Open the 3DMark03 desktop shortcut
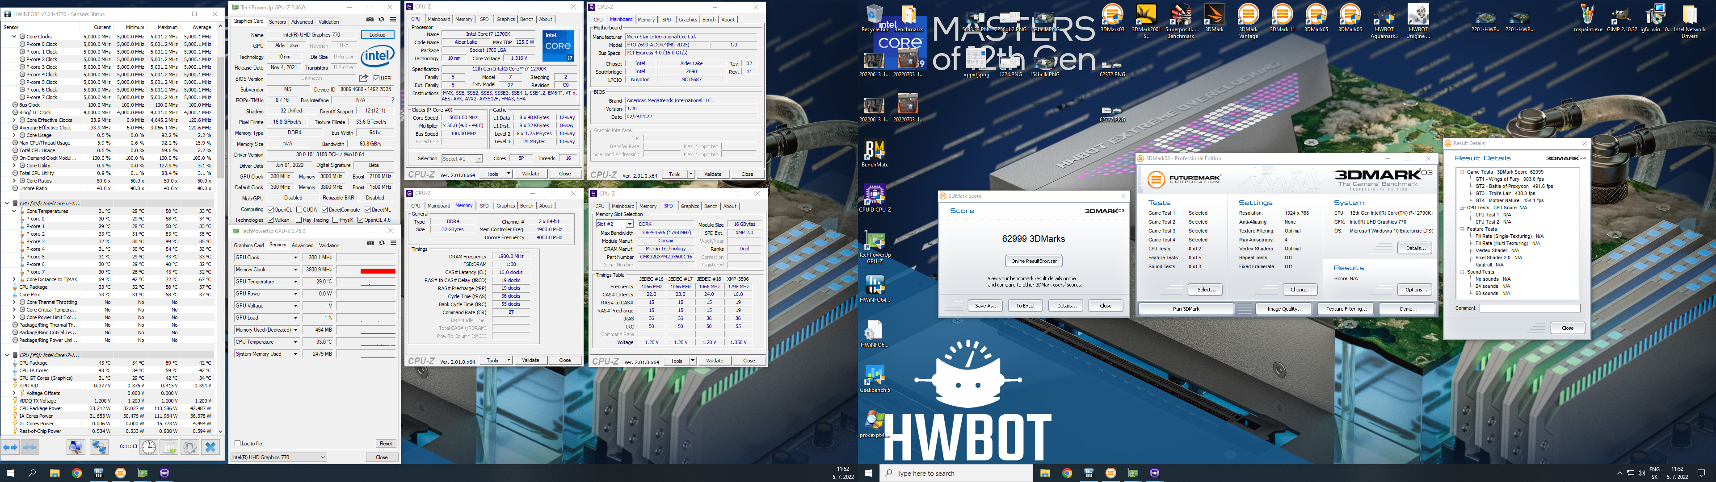 coord(1112,18)
